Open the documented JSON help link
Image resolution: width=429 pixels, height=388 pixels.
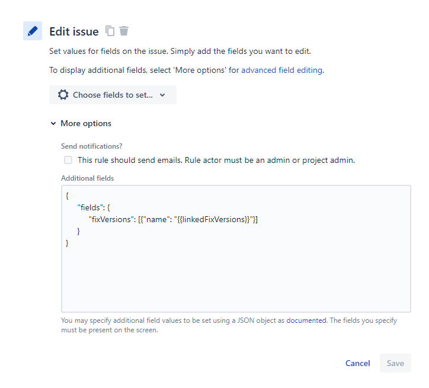306,320
